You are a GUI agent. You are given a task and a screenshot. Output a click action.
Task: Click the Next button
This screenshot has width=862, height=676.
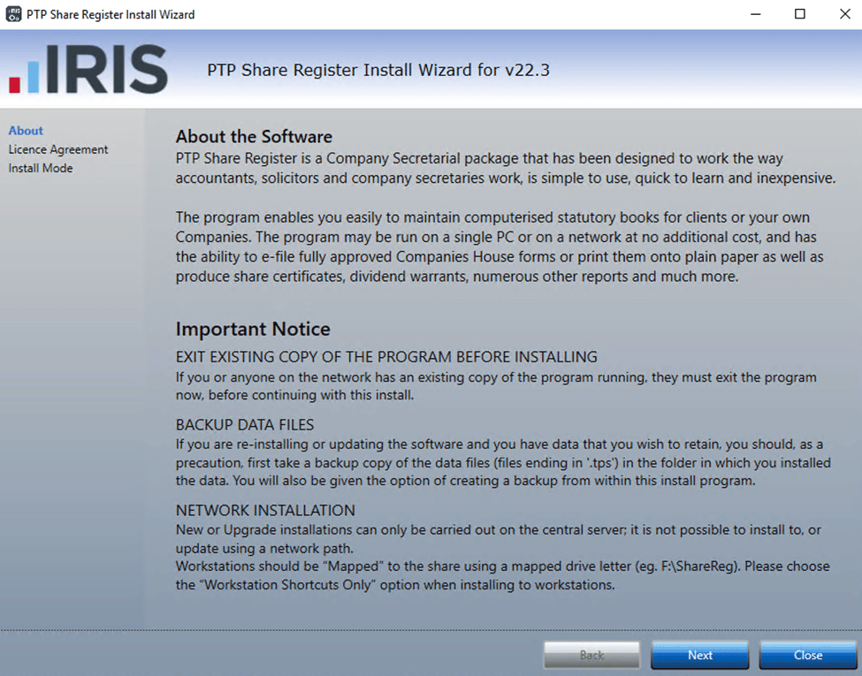click(x=699, y=655)
